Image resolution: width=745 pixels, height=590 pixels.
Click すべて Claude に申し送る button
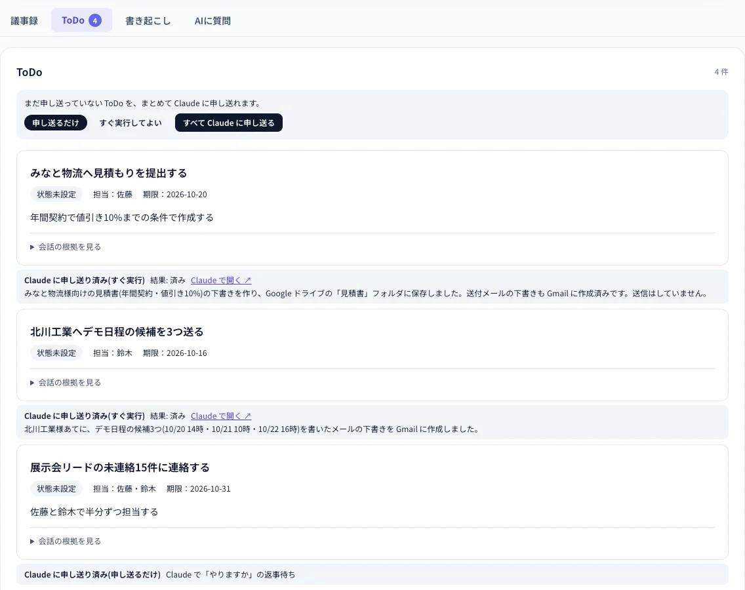[x=228, y=123]
